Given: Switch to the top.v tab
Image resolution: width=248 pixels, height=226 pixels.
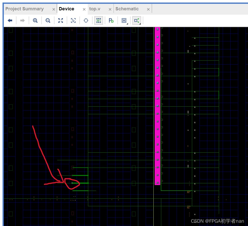Looking at the screenshot, I should 95,9.
